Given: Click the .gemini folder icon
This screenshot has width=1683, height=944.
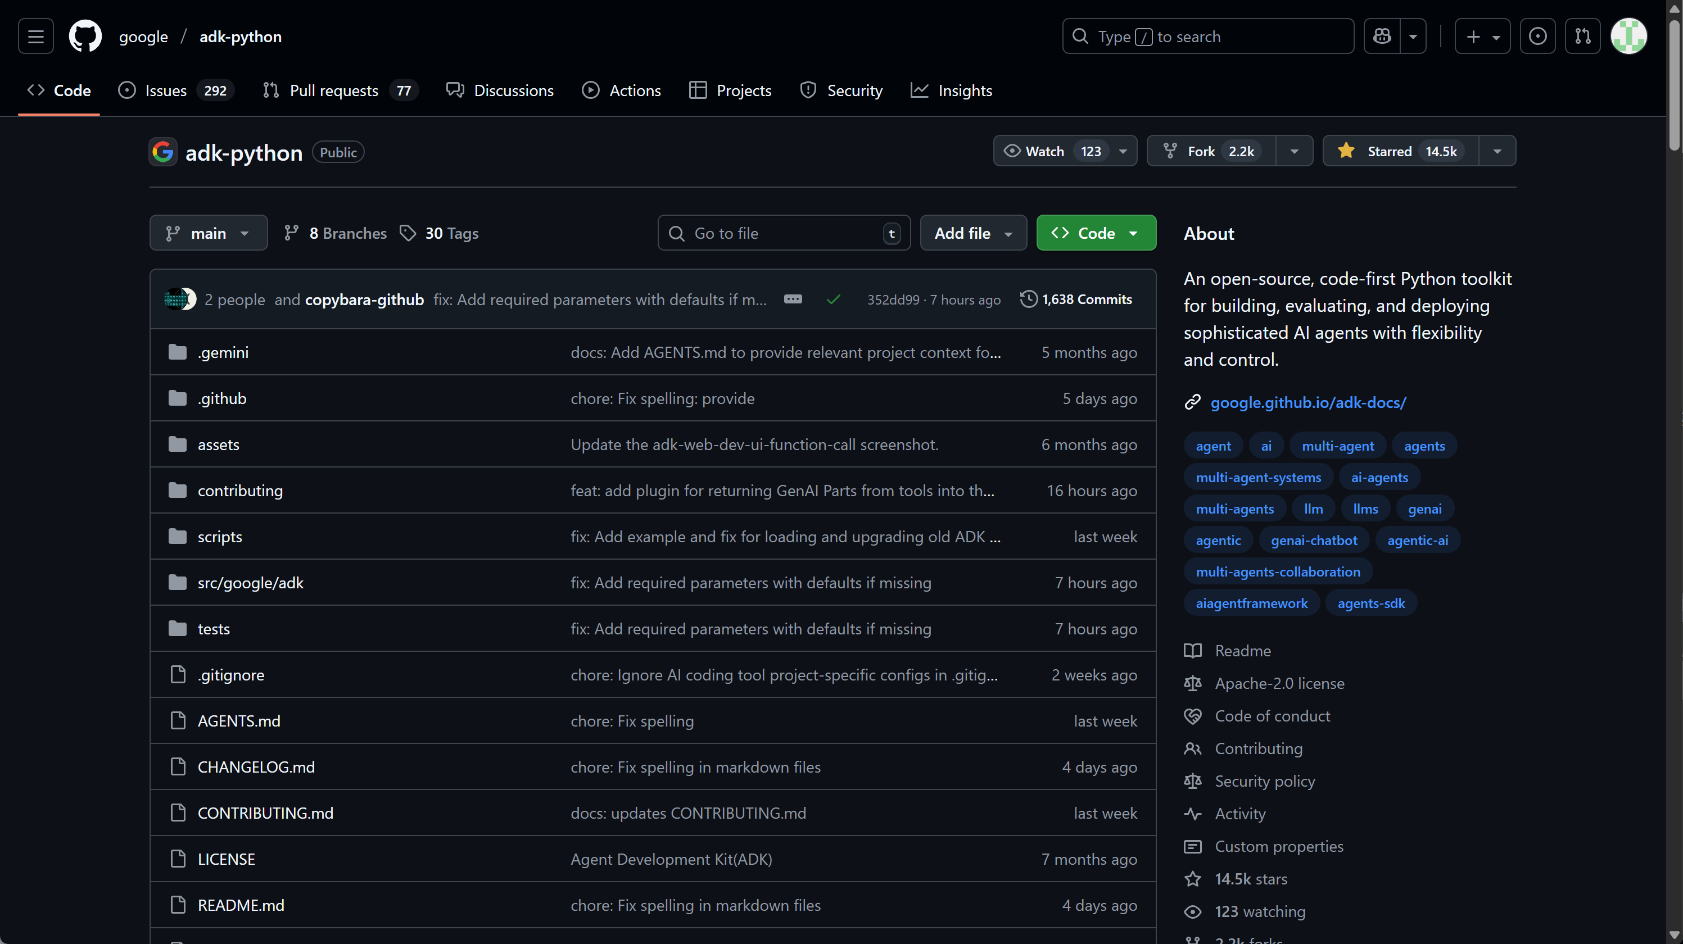Looking at the screenshot, I should point(178,352).
